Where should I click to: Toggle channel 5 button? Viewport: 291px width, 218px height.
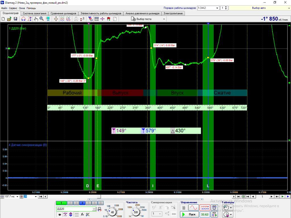(88, 203)
